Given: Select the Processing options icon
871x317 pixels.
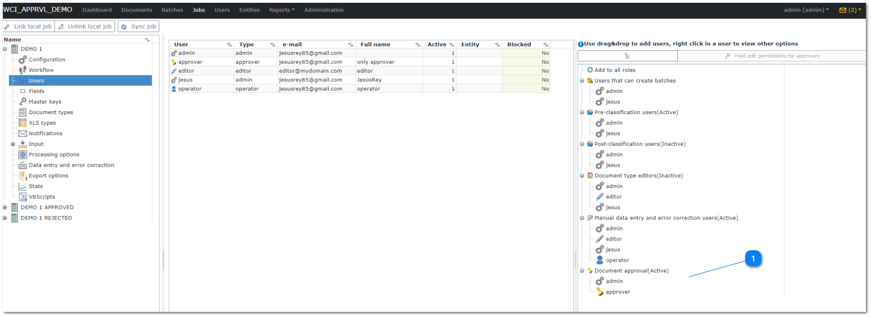Looking at the screenshot, I should (x=23, y=155).
